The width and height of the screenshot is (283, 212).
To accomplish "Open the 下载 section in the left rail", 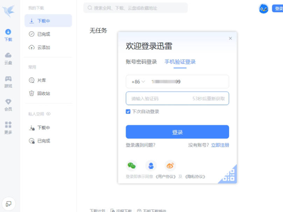I will tap(8, 35).
